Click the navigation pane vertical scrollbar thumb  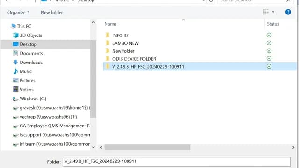(93, 79)
